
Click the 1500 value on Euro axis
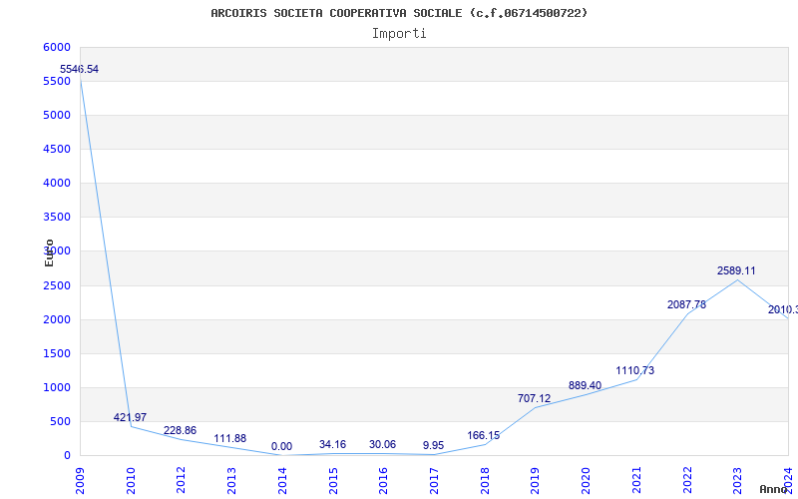[57, 354]
